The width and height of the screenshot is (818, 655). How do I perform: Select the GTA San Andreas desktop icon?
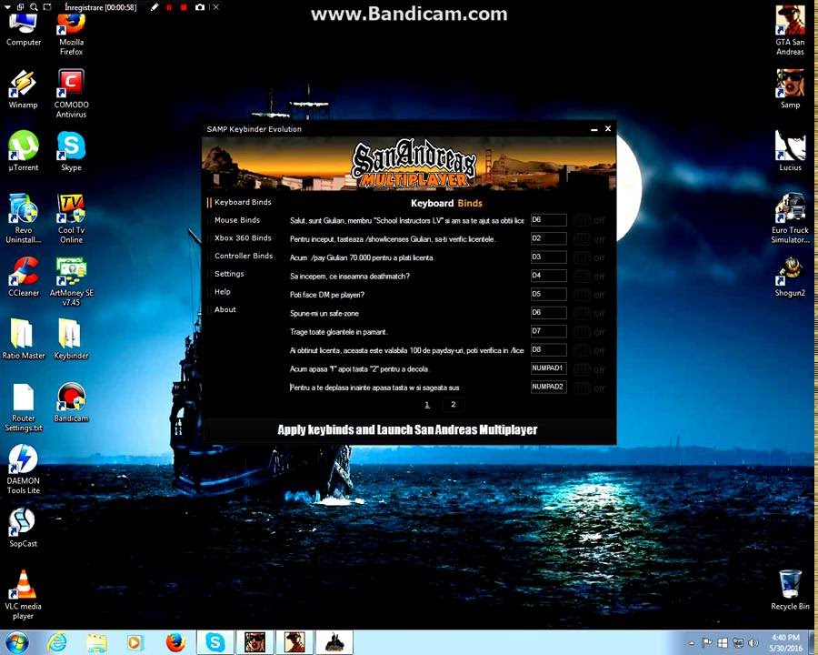(790, 30)
